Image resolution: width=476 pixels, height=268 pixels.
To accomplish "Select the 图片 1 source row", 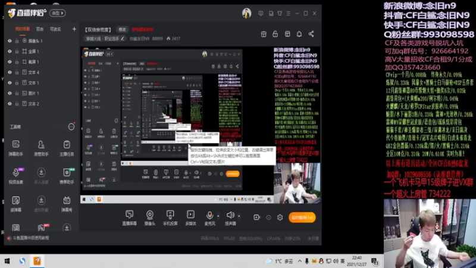I will 41,94.
